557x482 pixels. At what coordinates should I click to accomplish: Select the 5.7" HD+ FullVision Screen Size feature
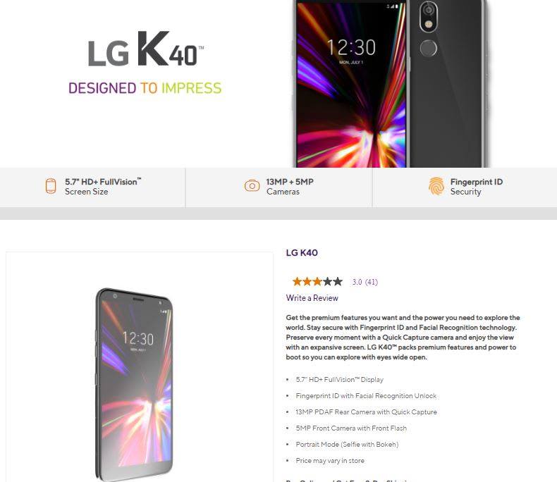(92, 187)
